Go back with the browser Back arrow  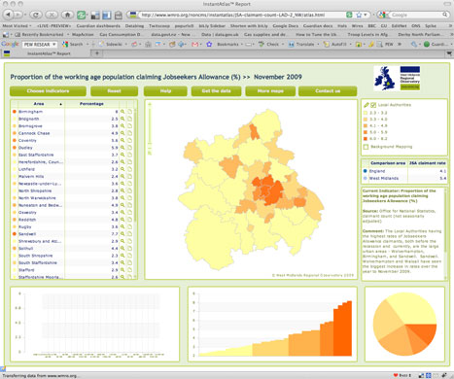[x=8, y=15]
